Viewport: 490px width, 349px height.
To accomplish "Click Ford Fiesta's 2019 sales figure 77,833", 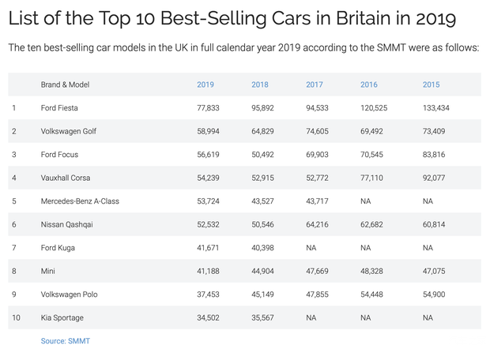I will click(209, 107).
